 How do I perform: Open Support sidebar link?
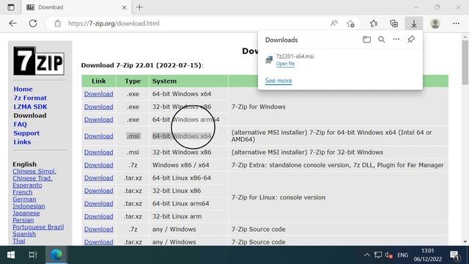coord(26,133)
